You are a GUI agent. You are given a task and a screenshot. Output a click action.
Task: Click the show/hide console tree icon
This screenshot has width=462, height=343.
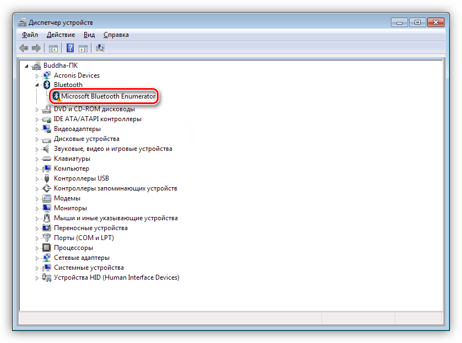point(53,48)
